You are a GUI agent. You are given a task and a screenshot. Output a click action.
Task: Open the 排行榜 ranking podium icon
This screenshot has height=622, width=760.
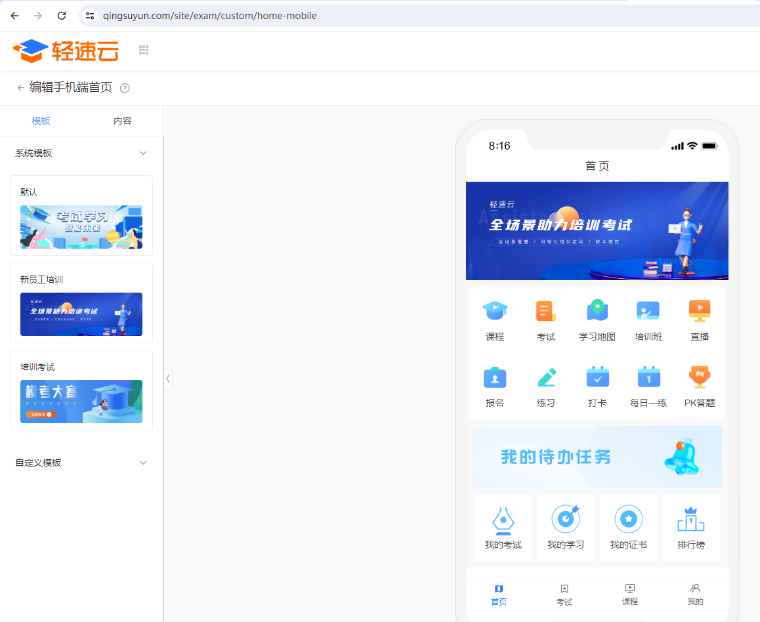click(690, 520)
